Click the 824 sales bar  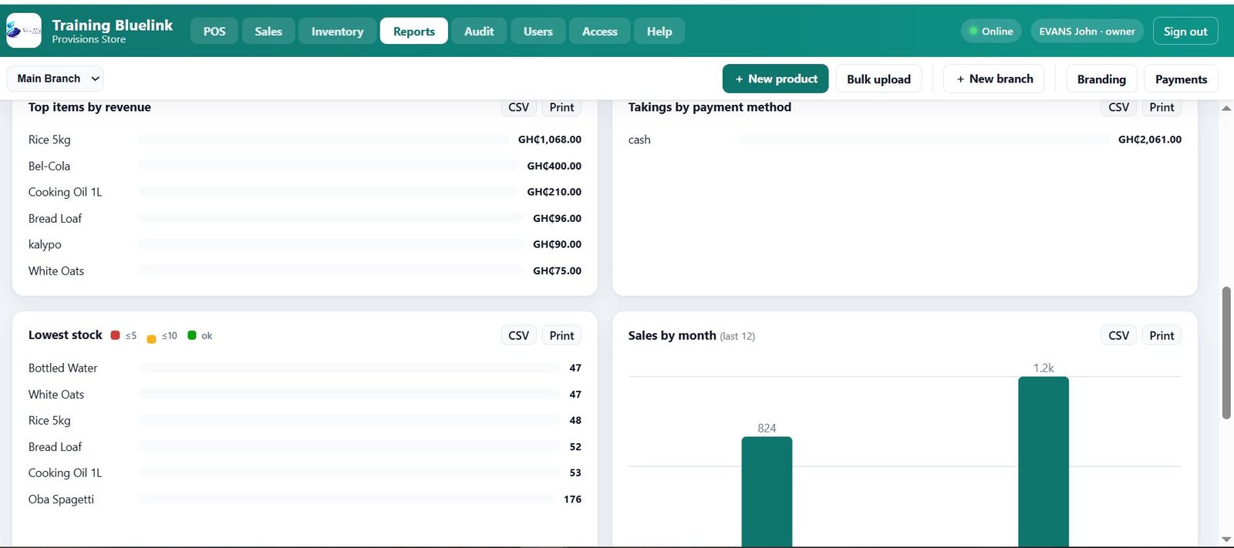coord(767,492)
